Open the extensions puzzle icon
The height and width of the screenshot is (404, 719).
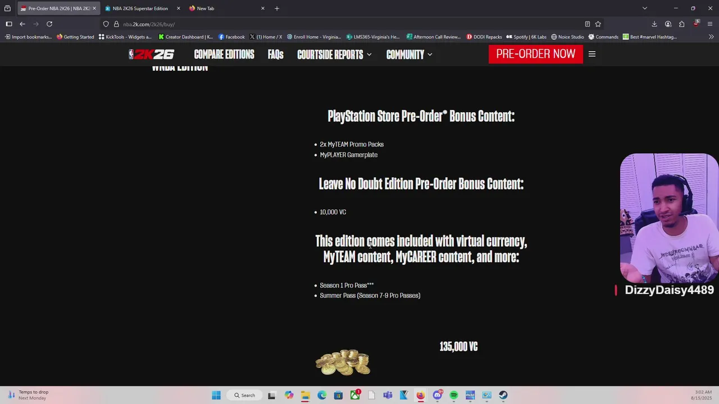[x=681, y=24]
